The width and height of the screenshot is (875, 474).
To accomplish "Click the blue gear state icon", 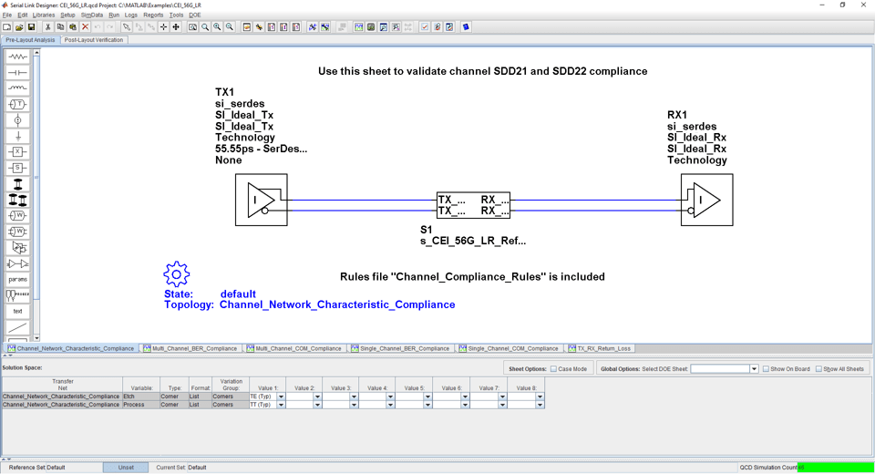I will click(176, 273).
